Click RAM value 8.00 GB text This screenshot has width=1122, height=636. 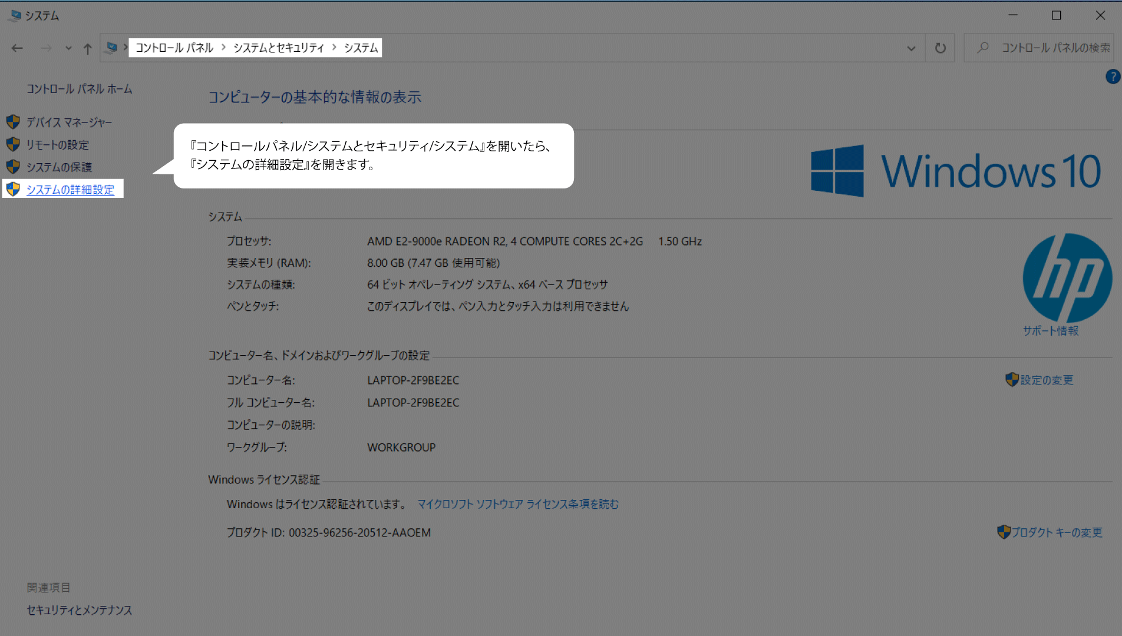pos(433,263)
